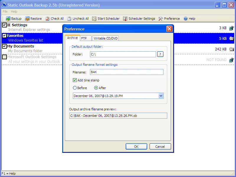Uncheck the My Documents checkbox

[4, 46]
